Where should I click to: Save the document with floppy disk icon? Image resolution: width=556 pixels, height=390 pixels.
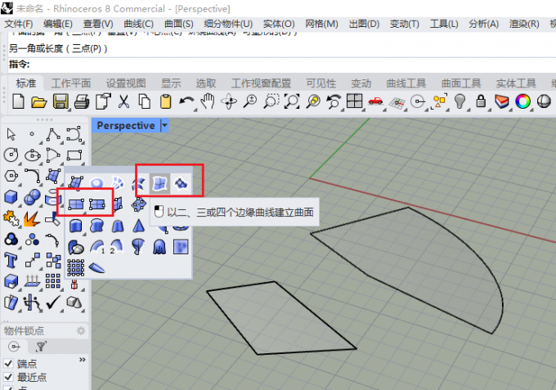[x=61, y=101]
